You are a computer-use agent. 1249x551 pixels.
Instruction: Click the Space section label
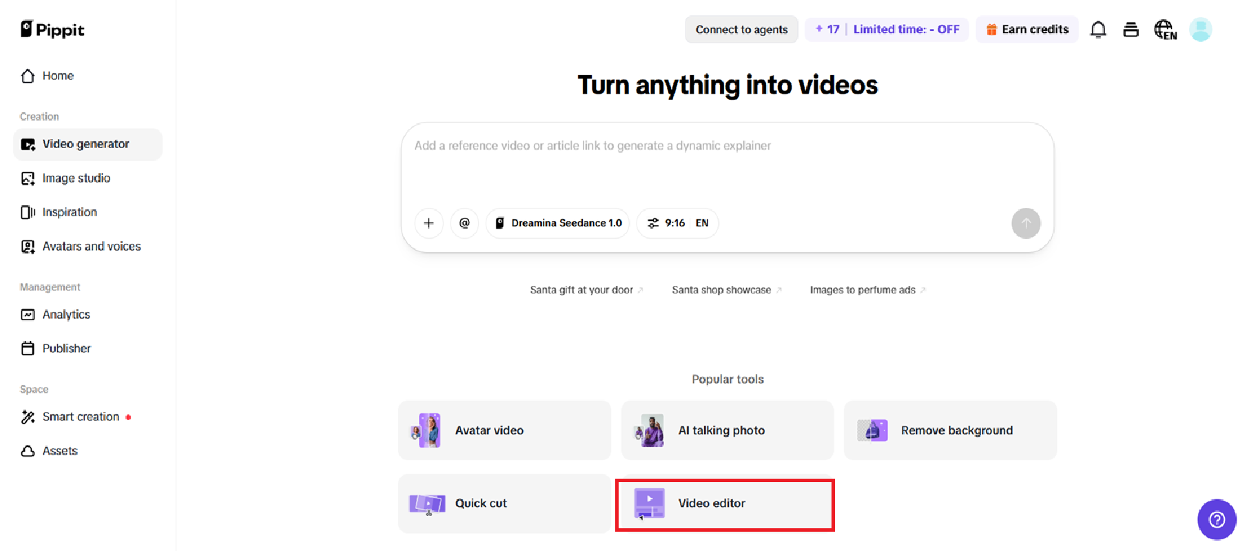34,390
